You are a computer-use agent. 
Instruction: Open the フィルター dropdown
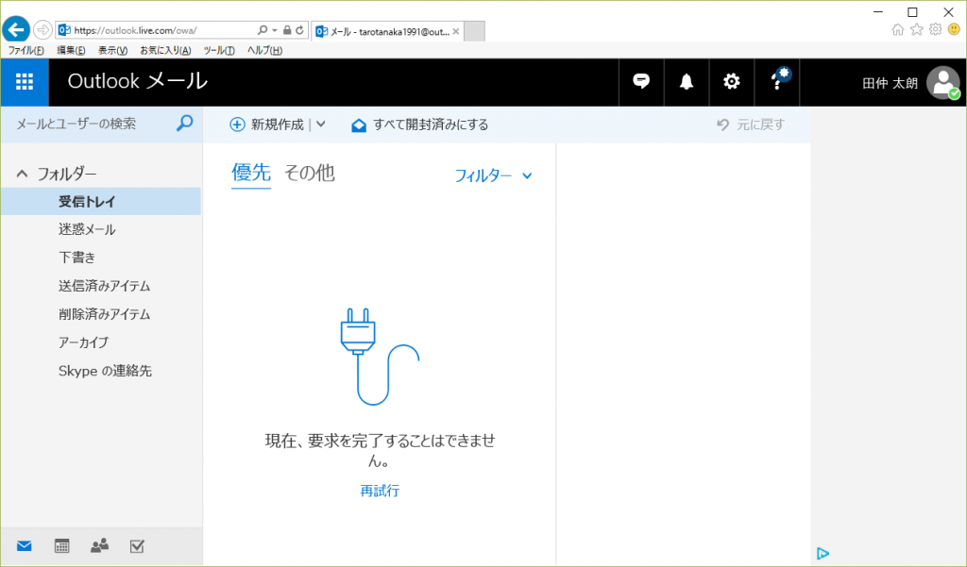493,175
